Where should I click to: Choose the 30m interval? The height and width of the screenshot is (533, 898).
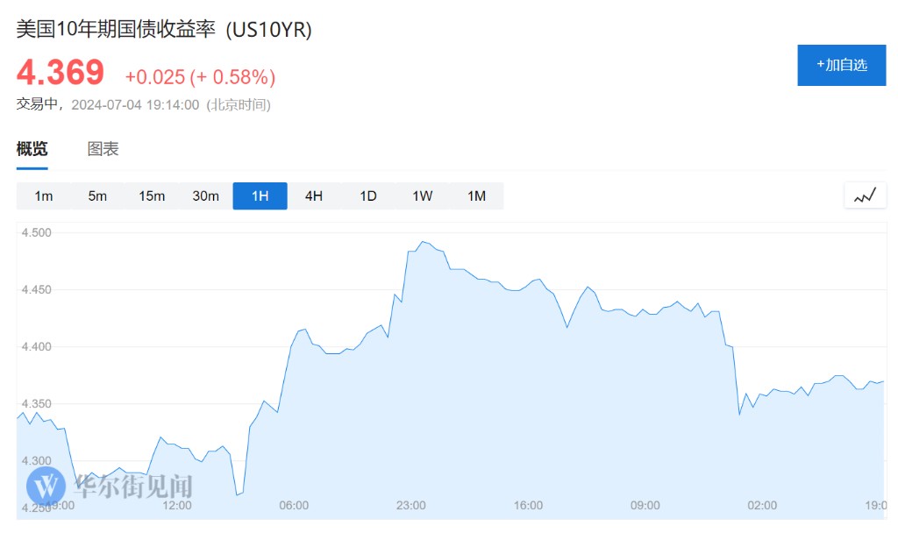206,195
